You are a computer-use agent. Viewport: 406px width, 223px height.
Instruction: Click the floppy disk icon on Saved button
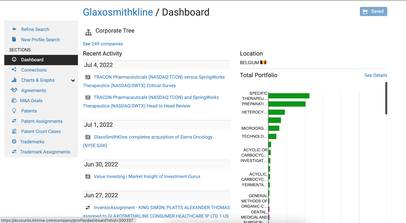365,11
